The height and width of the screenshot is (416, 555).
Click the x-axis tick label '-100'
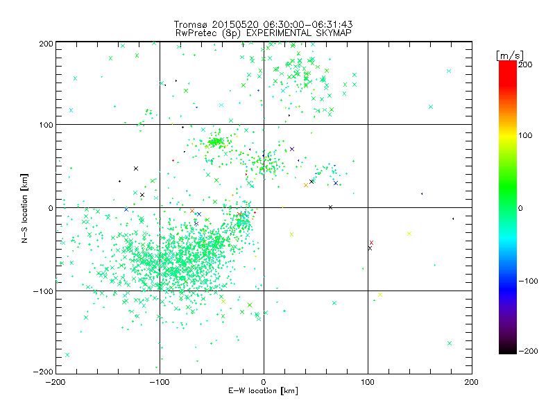pyautogui.click(x=160, y=382)
